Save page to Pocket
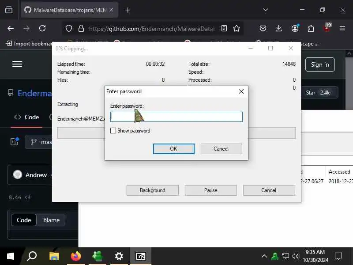 pyautogui.click(x=263, y=28)
